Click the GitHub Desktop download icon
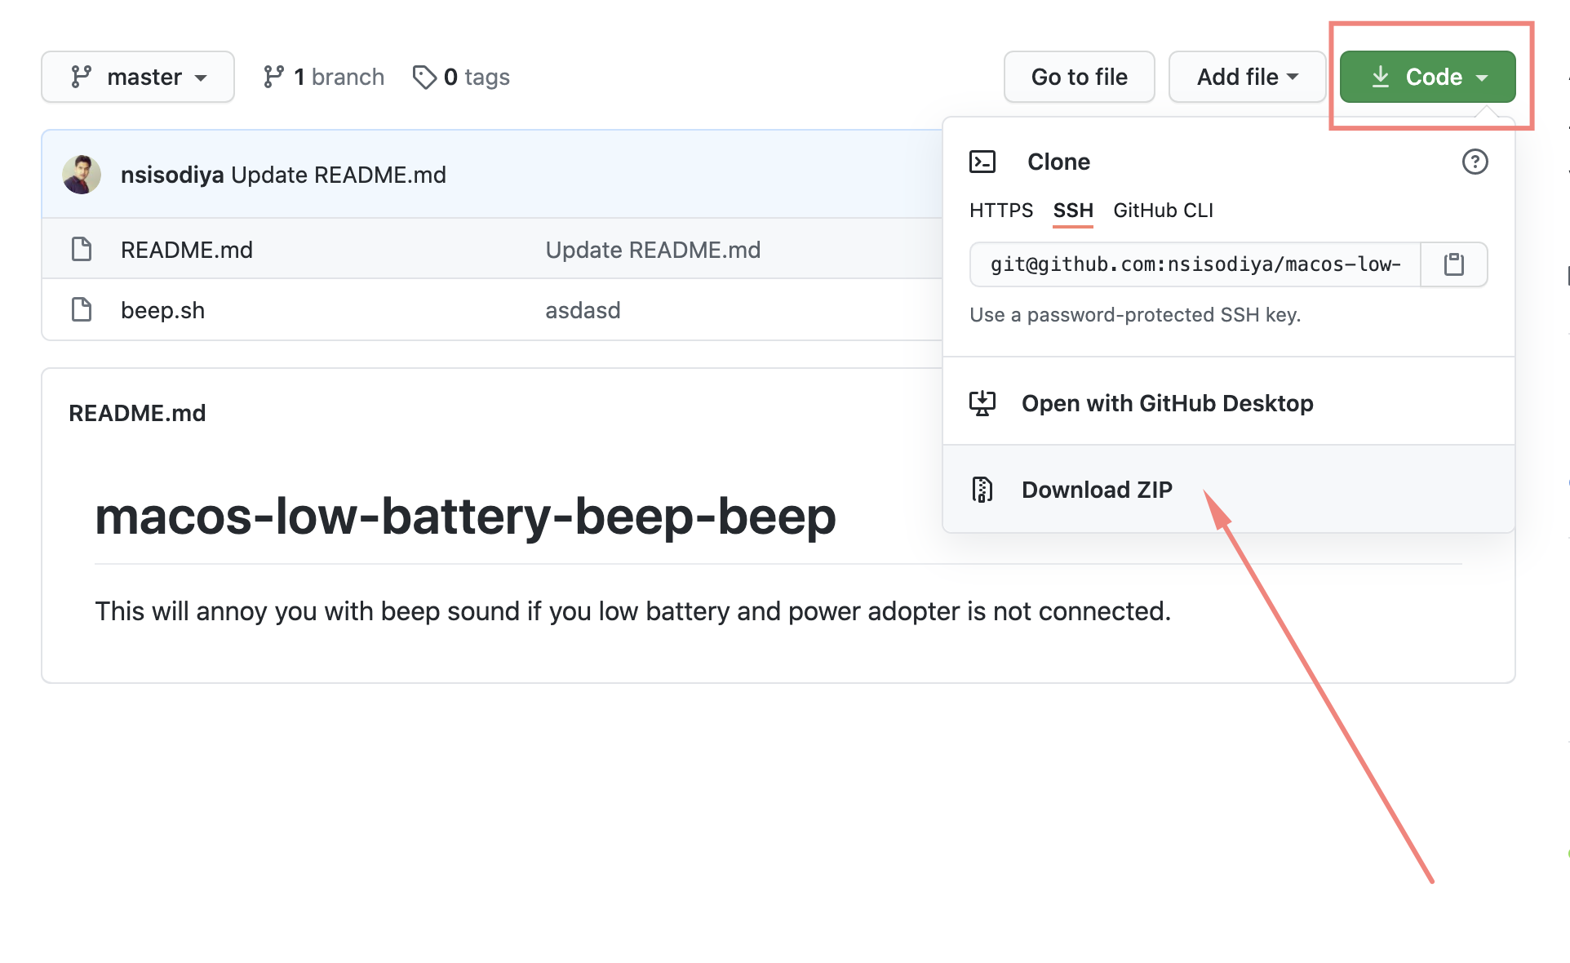Viewport: 1570px width, 963px height. [982, 403]
